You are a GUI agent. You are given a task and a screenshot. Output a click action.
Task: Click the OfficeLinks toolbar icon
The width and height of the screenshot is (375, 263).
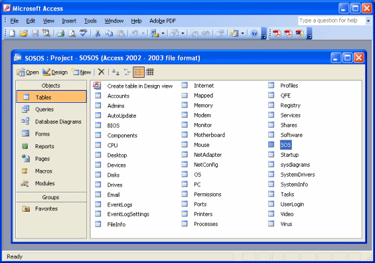pos(154,33)
